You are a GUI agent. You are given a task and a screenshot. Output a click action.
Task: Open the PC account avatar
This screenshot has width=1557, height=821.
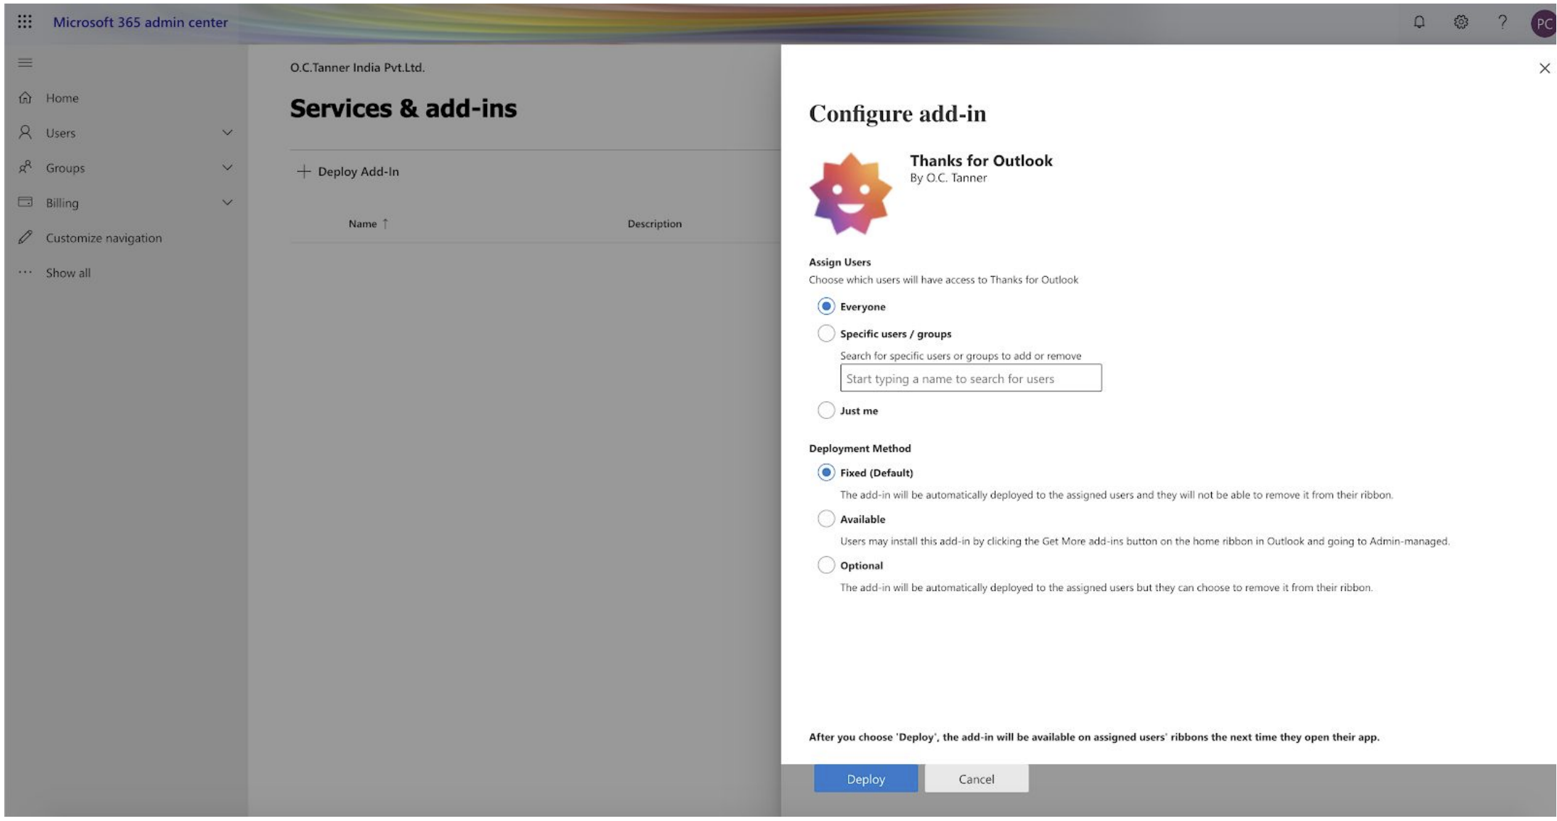(1542, 23)
